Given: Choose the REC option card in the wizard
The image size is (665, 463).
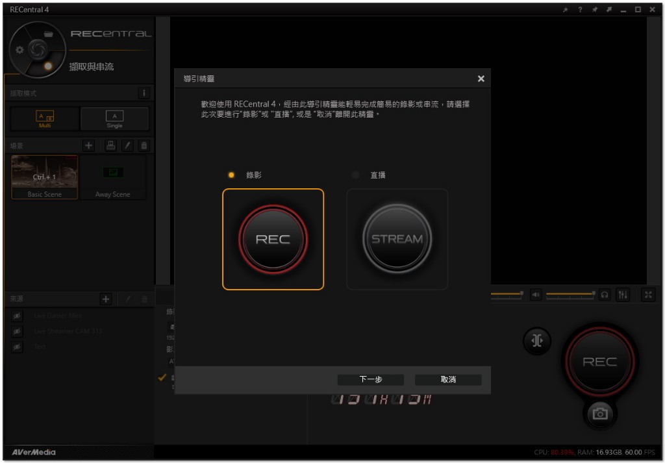Looking at the screenshot, I should (273, 239).
